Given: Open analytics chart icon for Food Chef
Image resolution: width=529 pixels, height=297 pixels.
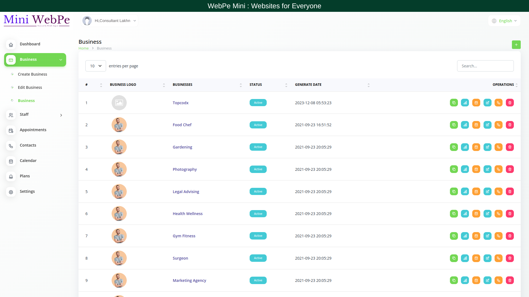Looking at the screenshot, I should pyautogui.click(x=465, y=125).
